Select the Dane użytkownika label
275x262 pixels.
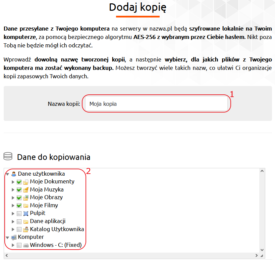pyautogui.click(x=41, y=174)
